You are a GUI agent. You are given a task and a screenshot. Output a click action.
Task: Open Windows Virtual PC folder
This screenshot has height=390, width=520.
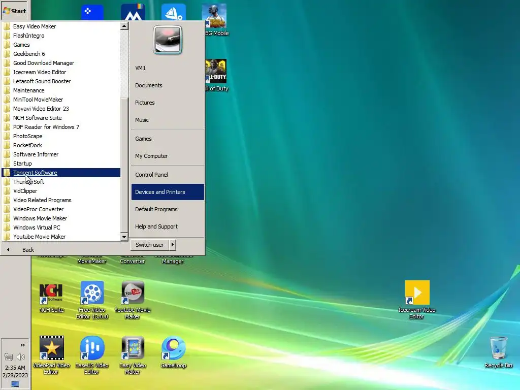tap(61, 228)
